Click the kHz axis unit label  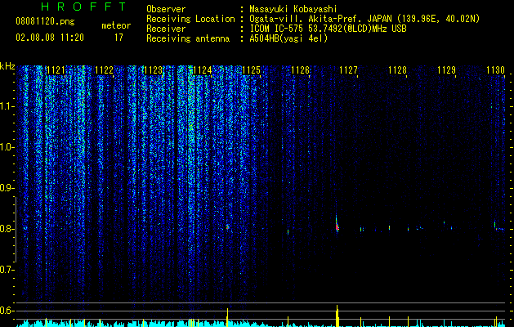pos(7,66)
